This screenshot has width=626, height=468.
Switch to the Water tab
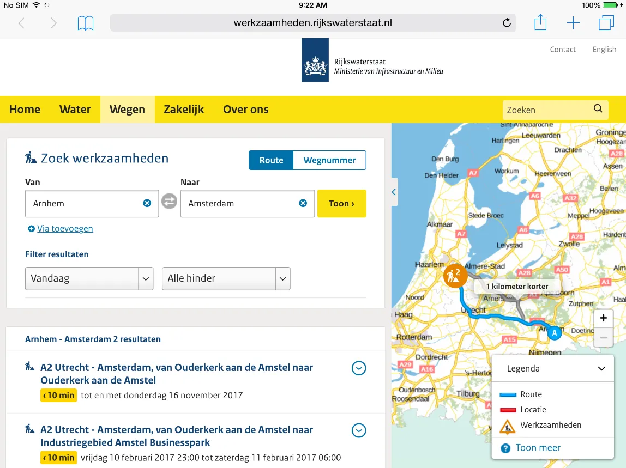(x=75, y=109)
